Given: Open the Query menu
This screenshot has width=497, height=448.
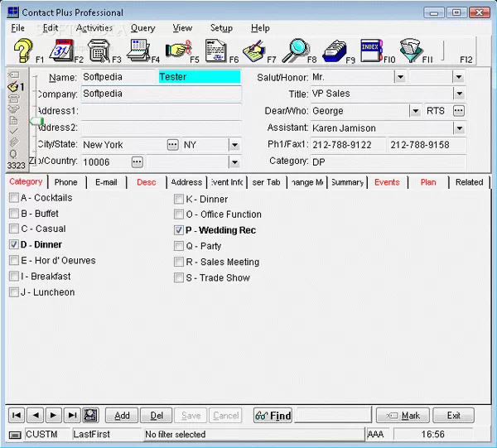Looking at the screenshot, I should tap(143, 28).
